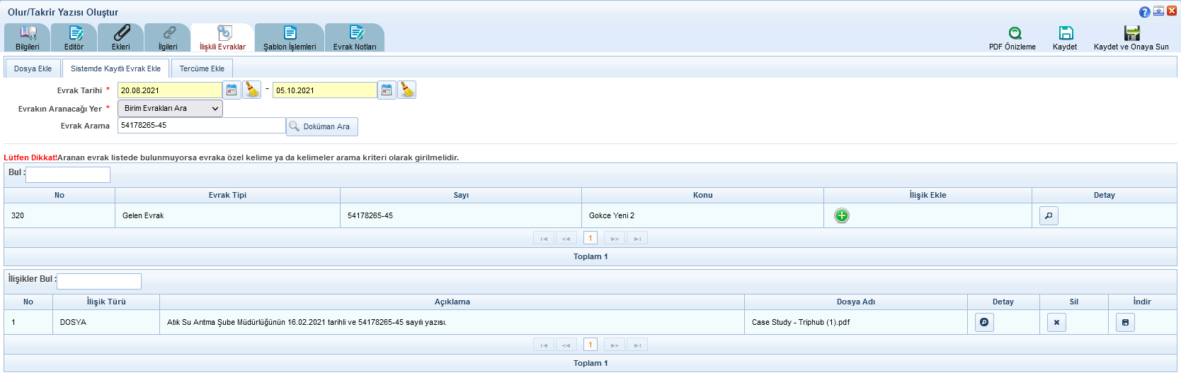Click Kaydet ve Onaya Sun

1131,38
